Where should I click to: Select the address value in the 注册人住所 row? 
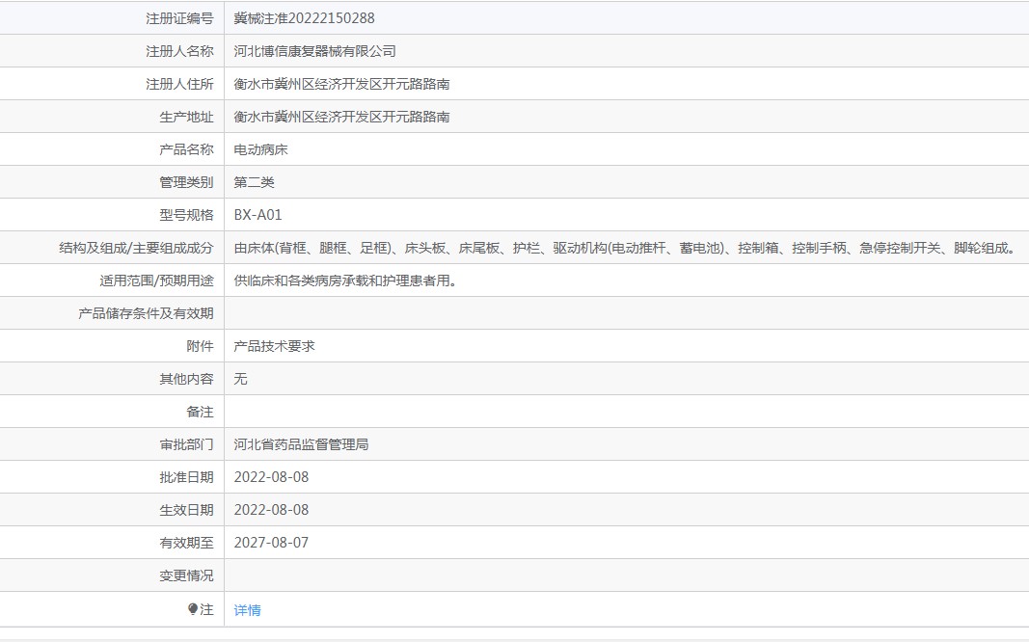(x=342, y=84)
